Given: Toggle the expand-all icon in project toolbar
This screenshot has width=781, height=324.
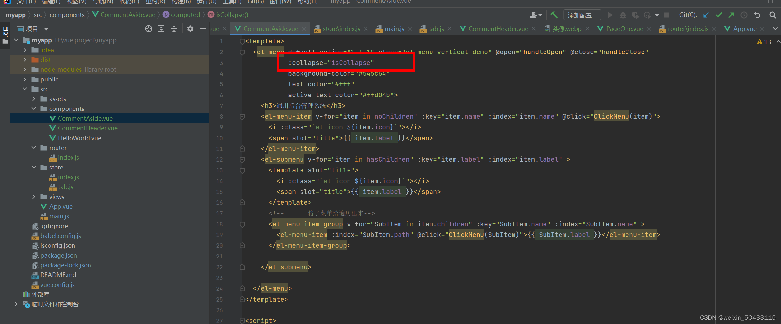Looking at the screenshot, I should point(161,29).
